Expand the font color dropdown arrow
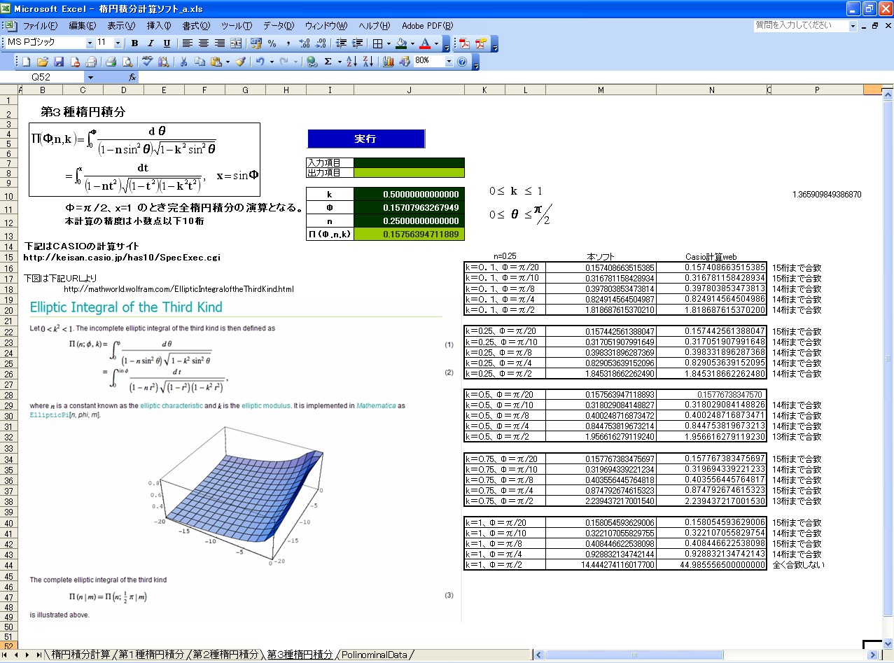Viewport: 894px width, 663px height. [x=437, y=43]
